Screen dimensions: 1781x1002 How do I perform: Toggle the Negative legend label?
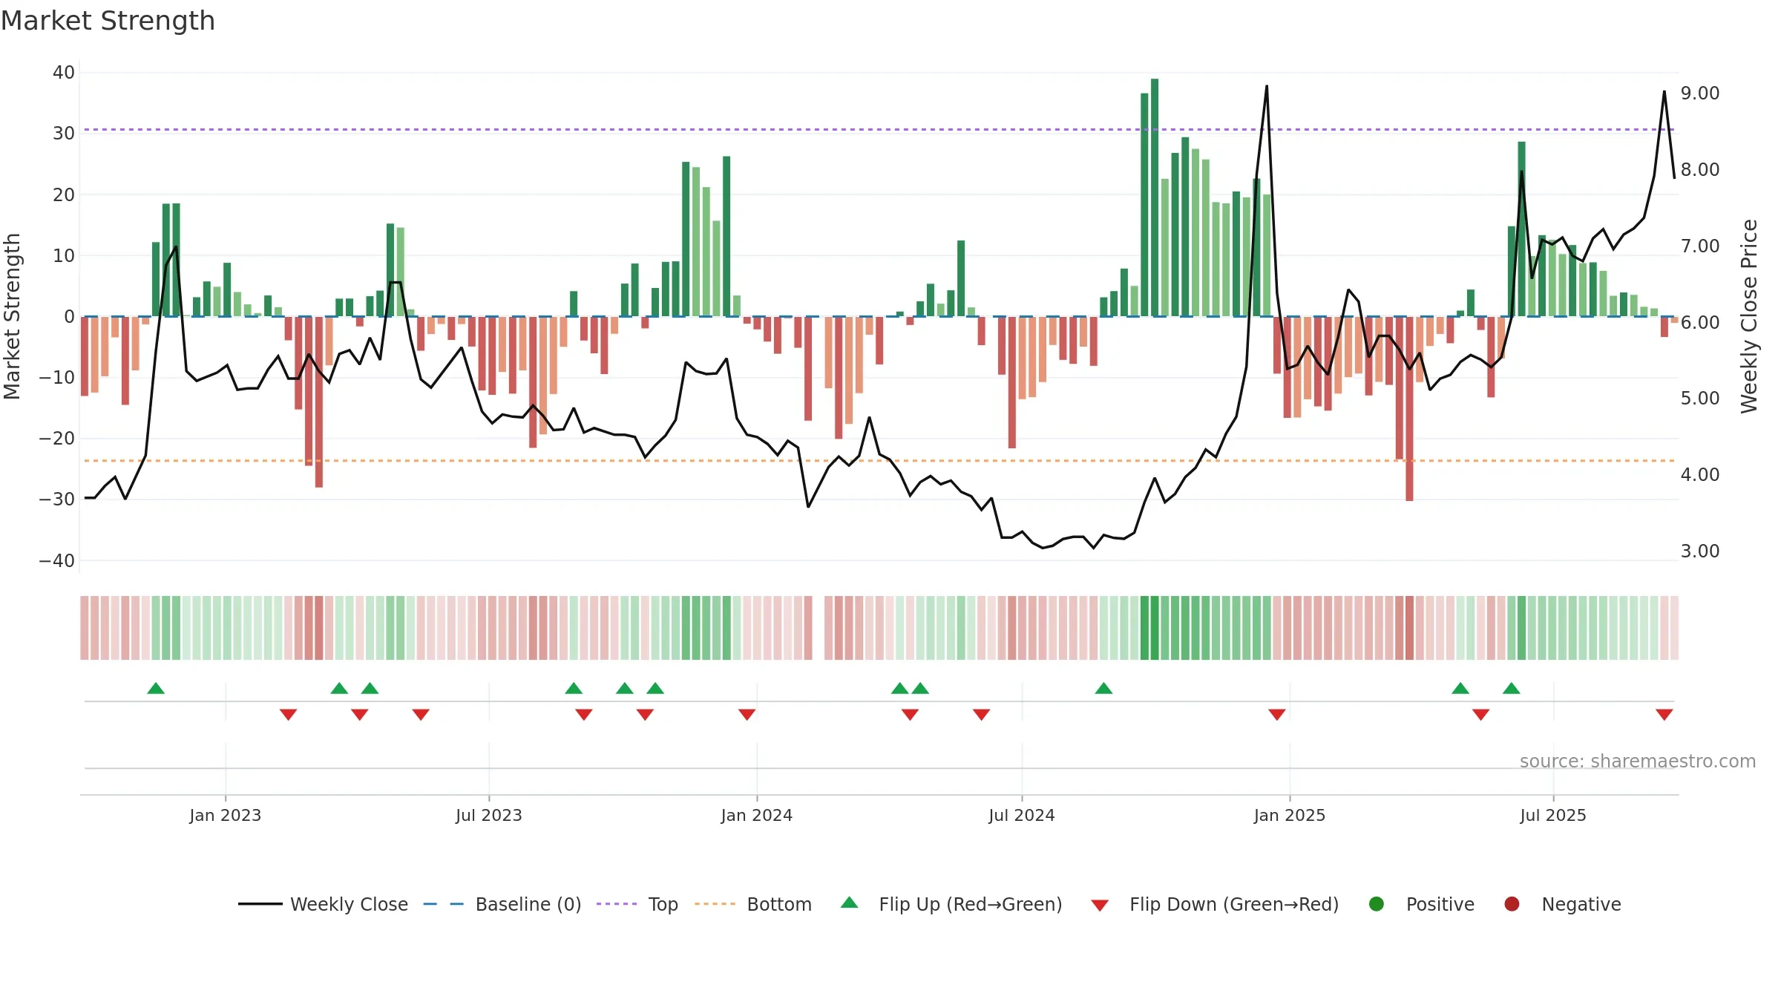click(1581, 904)
